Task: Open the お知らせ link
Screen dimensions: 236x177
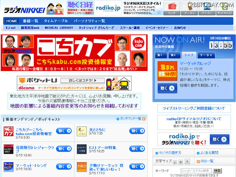Action: 180,28
